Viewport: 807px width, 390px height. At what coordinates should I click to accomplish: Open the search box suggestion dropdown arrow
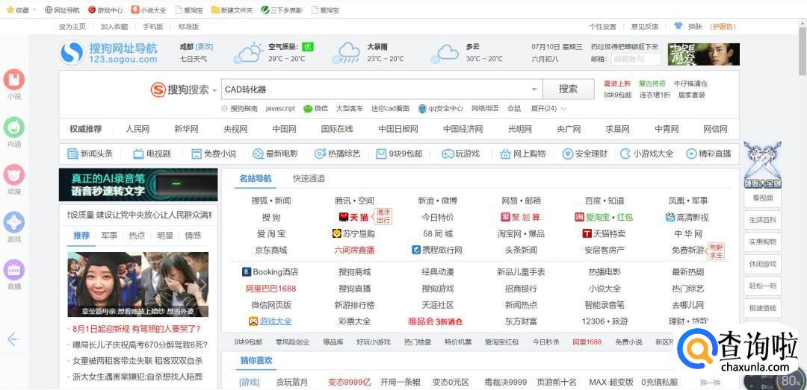click(534, 89)
